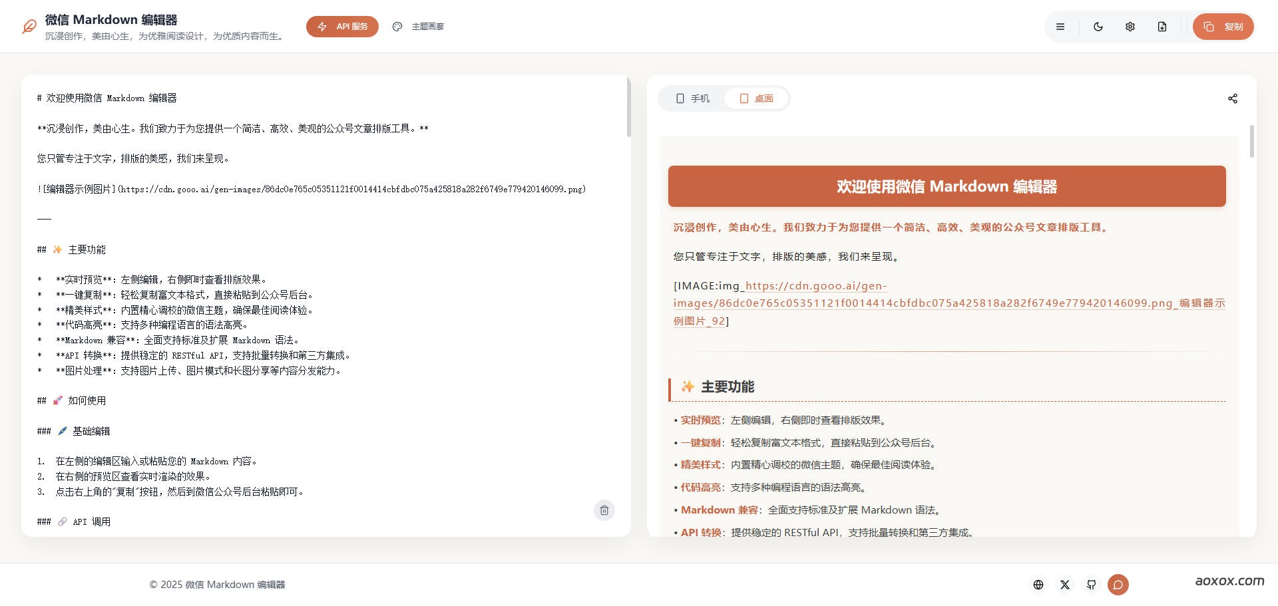The image size is (1278, 606).
Task: Click the orange chat bubble icon
Action: click(x=1118, y=585)
